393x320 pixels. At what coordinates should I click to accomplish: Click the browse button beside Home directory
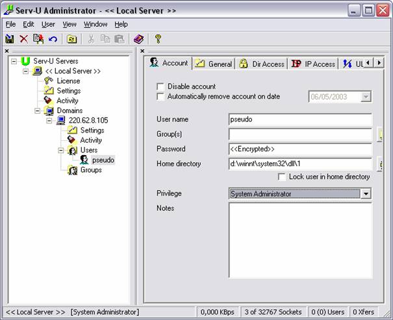[x=381, y=164]
